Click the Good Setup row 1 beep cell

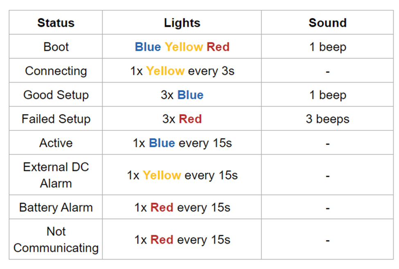pos(327,94)
